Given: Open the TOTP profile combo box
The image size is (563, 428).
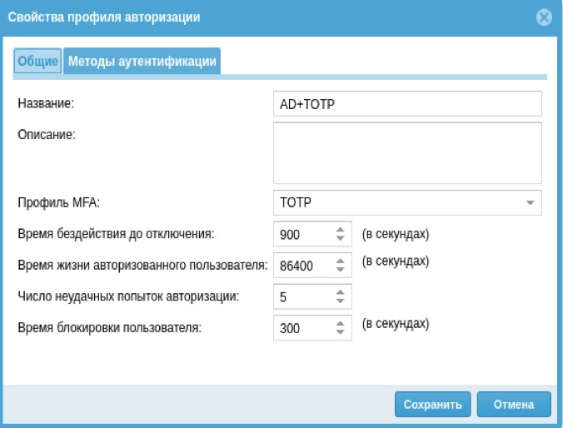Looking at the screenshot, I should tap(407, 203).
